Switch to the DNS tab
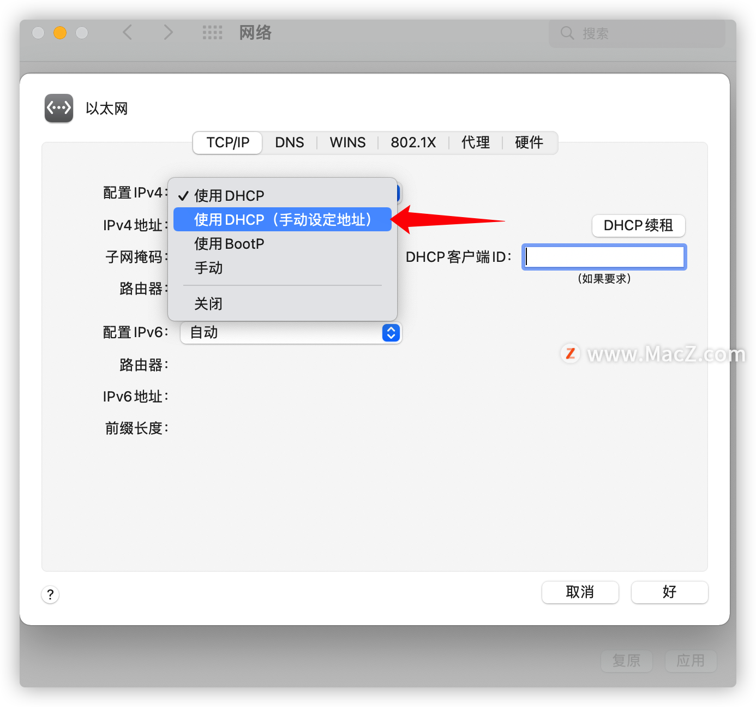The width and height of the screenshot is (756, 707). tap(289, 142)
